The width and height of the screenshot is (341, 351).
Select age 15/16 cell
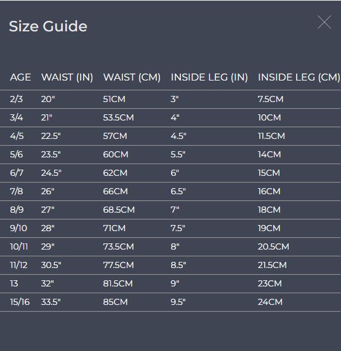[20, 302]
